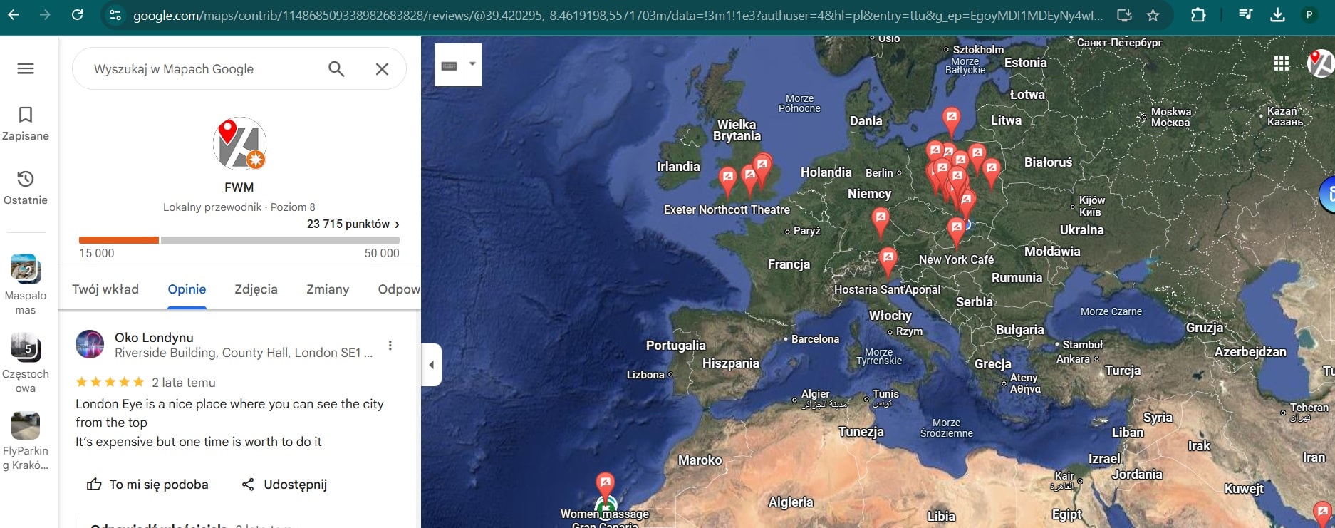Screen dimensions: 1335x528
Task: Open the Google apps grid
Action: point(1281,63)
